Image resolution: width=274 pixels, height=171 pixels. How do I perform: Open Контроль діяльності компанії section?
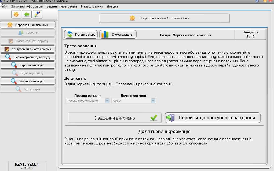pyautogui.click(x=28, y=49)
